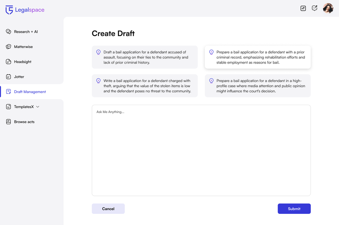Select the Research + AI chat icon
The width and height of the screenshot is (339, 225).
pyautogui.click(x=8, y=31)
